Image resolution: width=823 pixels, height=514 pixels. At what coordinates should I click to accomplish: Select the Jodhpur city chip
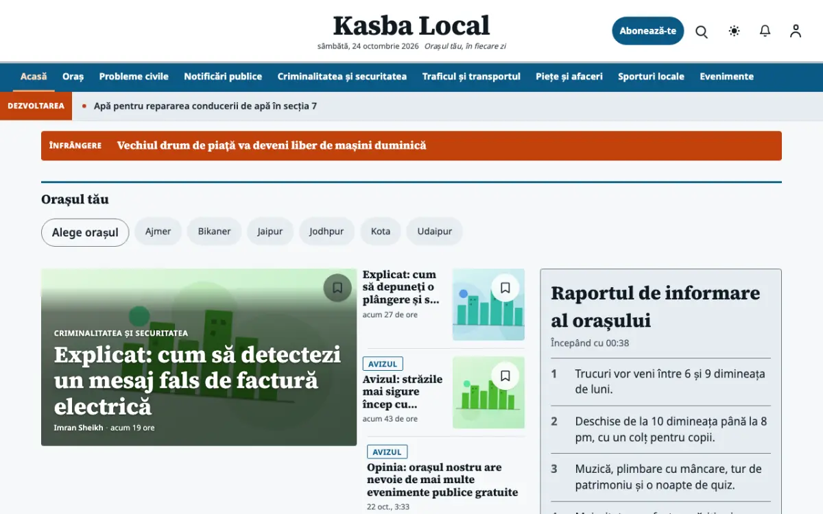point(326,232)
